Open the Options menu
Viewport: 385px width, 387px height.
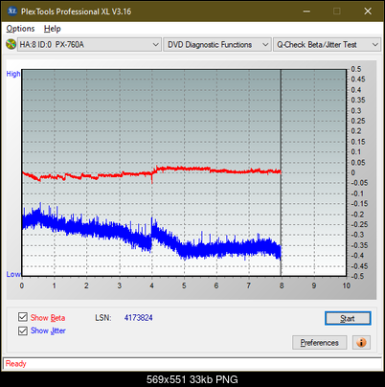(20, 29)
